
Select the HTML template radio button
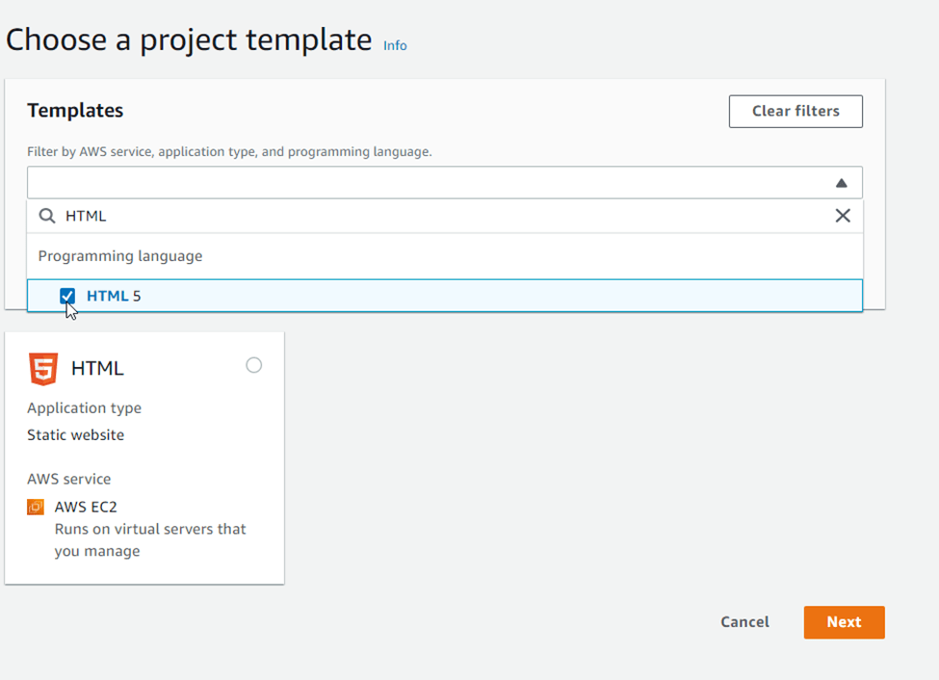253,365
